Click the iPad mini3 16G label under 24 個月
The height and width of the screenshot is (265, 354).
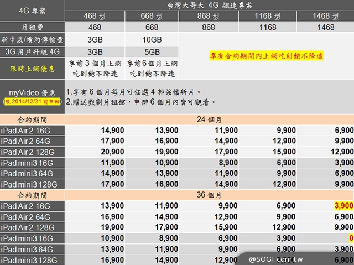(x=27, y=163)
